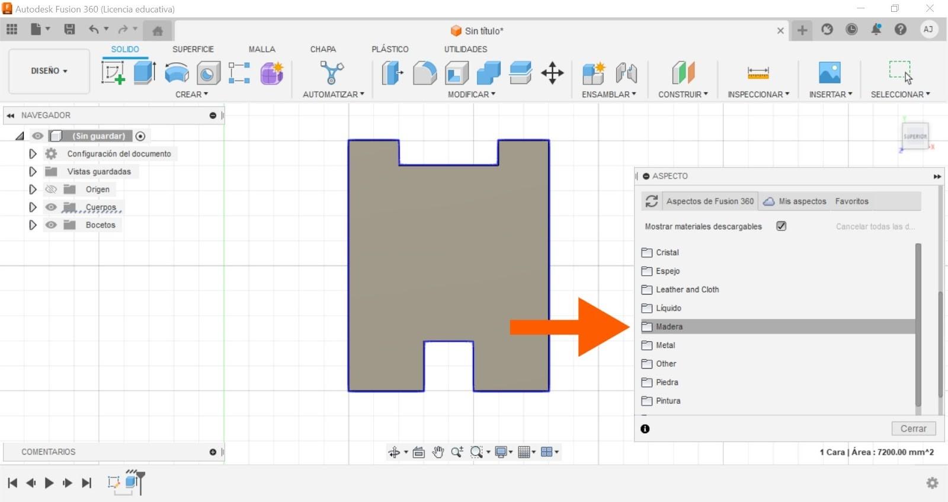Switch to the SUPERFICIE tab

pyautogui.click(x=193, y=49)
